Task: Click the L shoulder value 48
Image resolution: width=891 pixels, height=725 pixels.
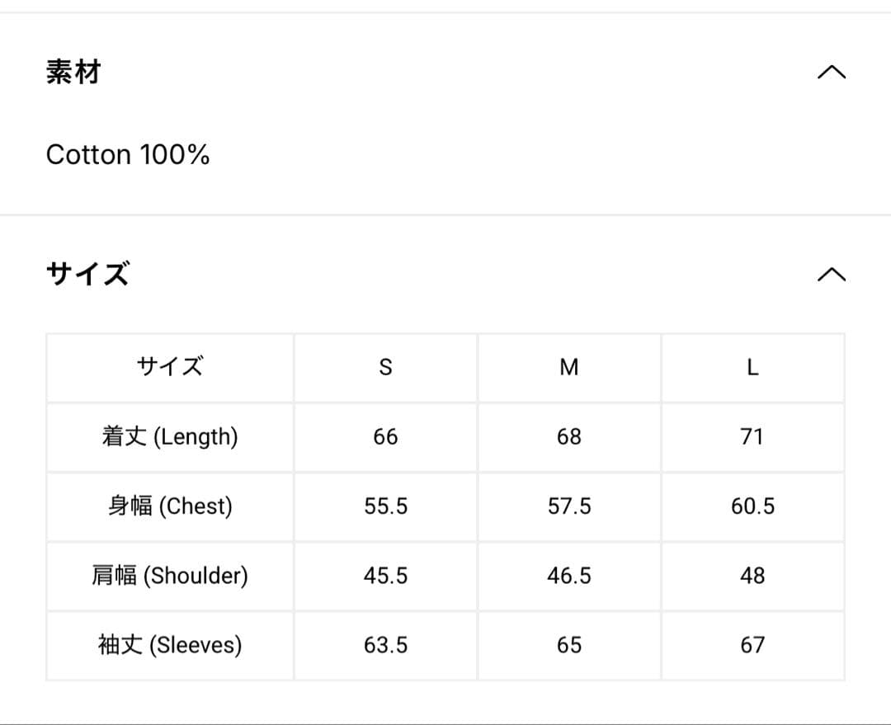Action: click(752, 575)
